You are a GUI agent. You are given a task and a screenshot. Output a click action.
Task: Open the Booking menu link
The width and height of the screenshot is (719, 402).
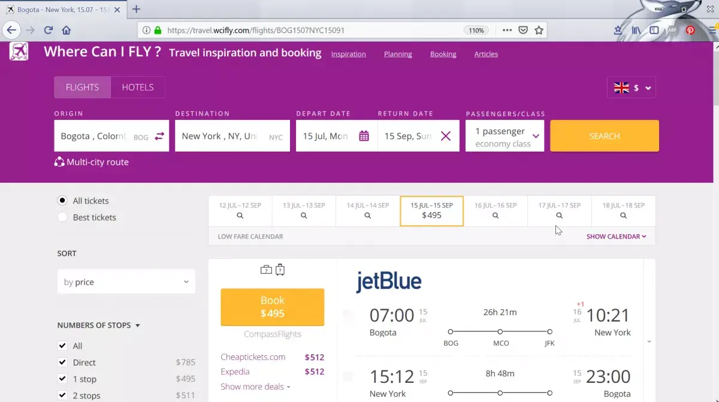pyautogui.click(x=443, y=54)
